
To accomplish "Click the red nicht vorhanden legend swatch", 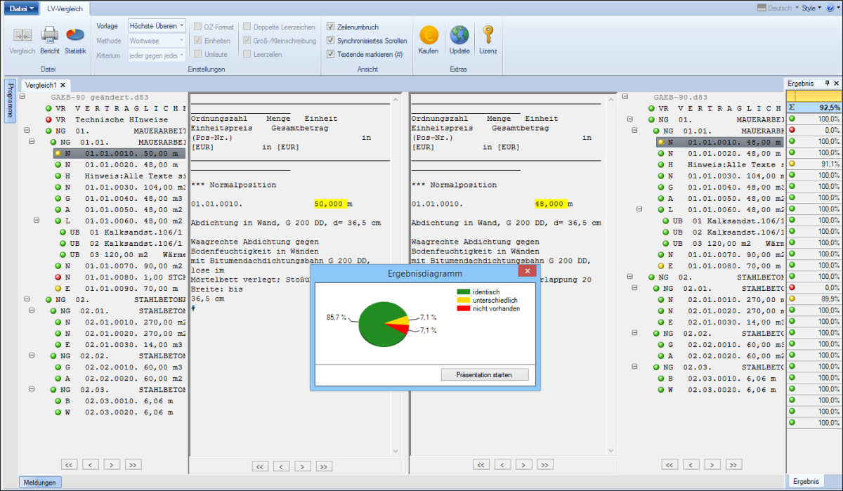I will click(464, 308).
